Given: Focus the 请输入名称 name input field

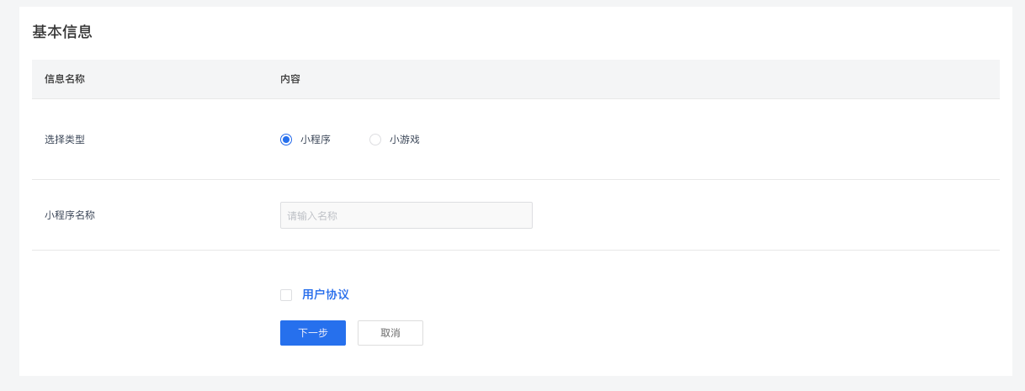Looking at the screenshot, I should coord(406,215).
